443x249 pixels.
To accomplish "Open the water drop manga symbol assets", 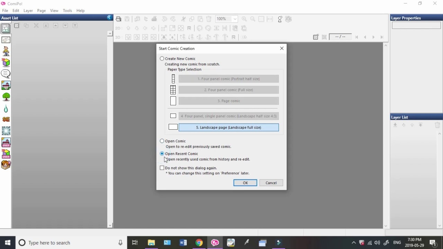I will 6,109.
